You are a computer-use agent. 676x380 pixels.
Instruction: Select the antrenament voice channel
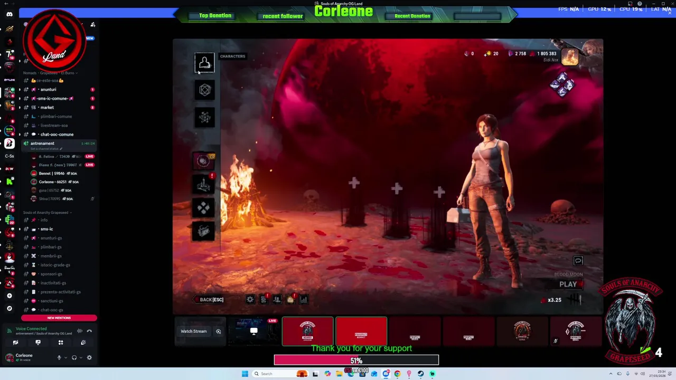click(x=58, y=145)
